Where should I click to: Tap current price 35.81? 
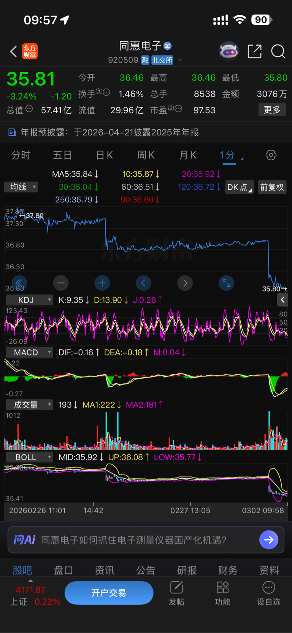pos(31,79)
